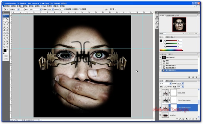Click the color spectrum ramp bar

[x=171, y=50]
